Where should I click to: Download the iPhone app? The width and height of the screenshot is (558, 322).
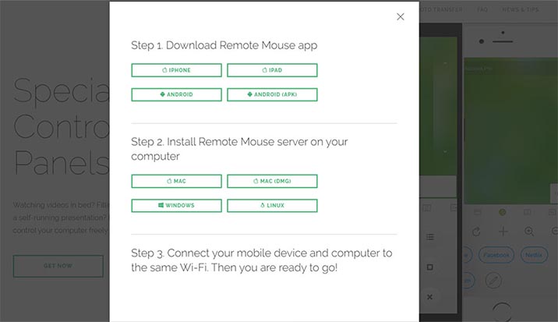[176, 70]
